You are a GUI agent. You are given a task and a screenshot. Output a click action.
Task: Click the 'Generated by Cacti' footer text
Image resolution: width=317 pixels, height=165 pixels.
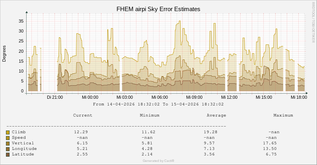(158, 161)
